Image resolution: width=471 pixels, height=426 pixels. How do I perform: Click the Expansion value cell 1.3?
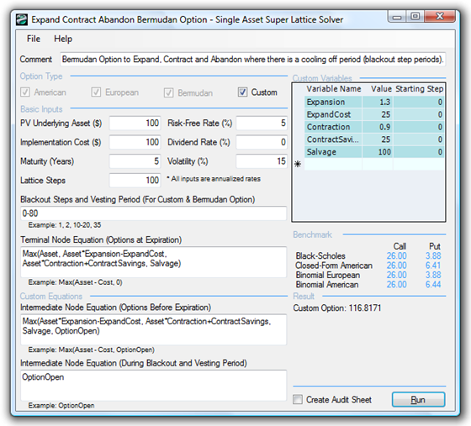click(x=378, y=102)
